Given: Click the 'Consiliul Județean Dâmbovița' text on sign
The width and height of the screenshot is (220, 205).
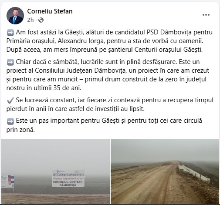Looking at the screenshot, I should [68, 184].
